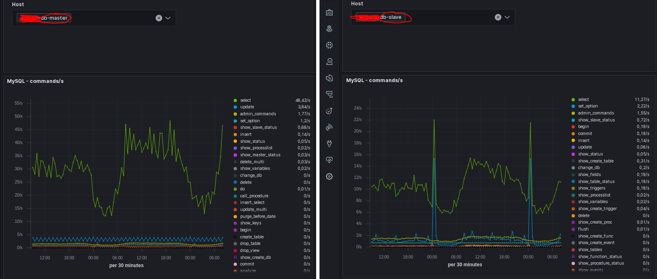Viewport: 657px width, 279px height.
Task: Click the signal-waves icon in sidebar
Action: pyautogui.click(x=329, y=127)
